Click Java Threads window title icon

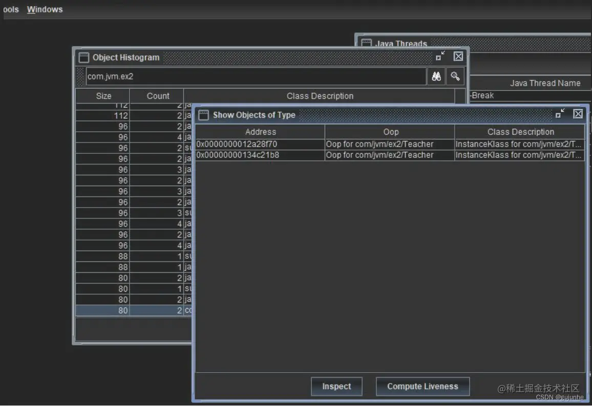tap(366, 43)
